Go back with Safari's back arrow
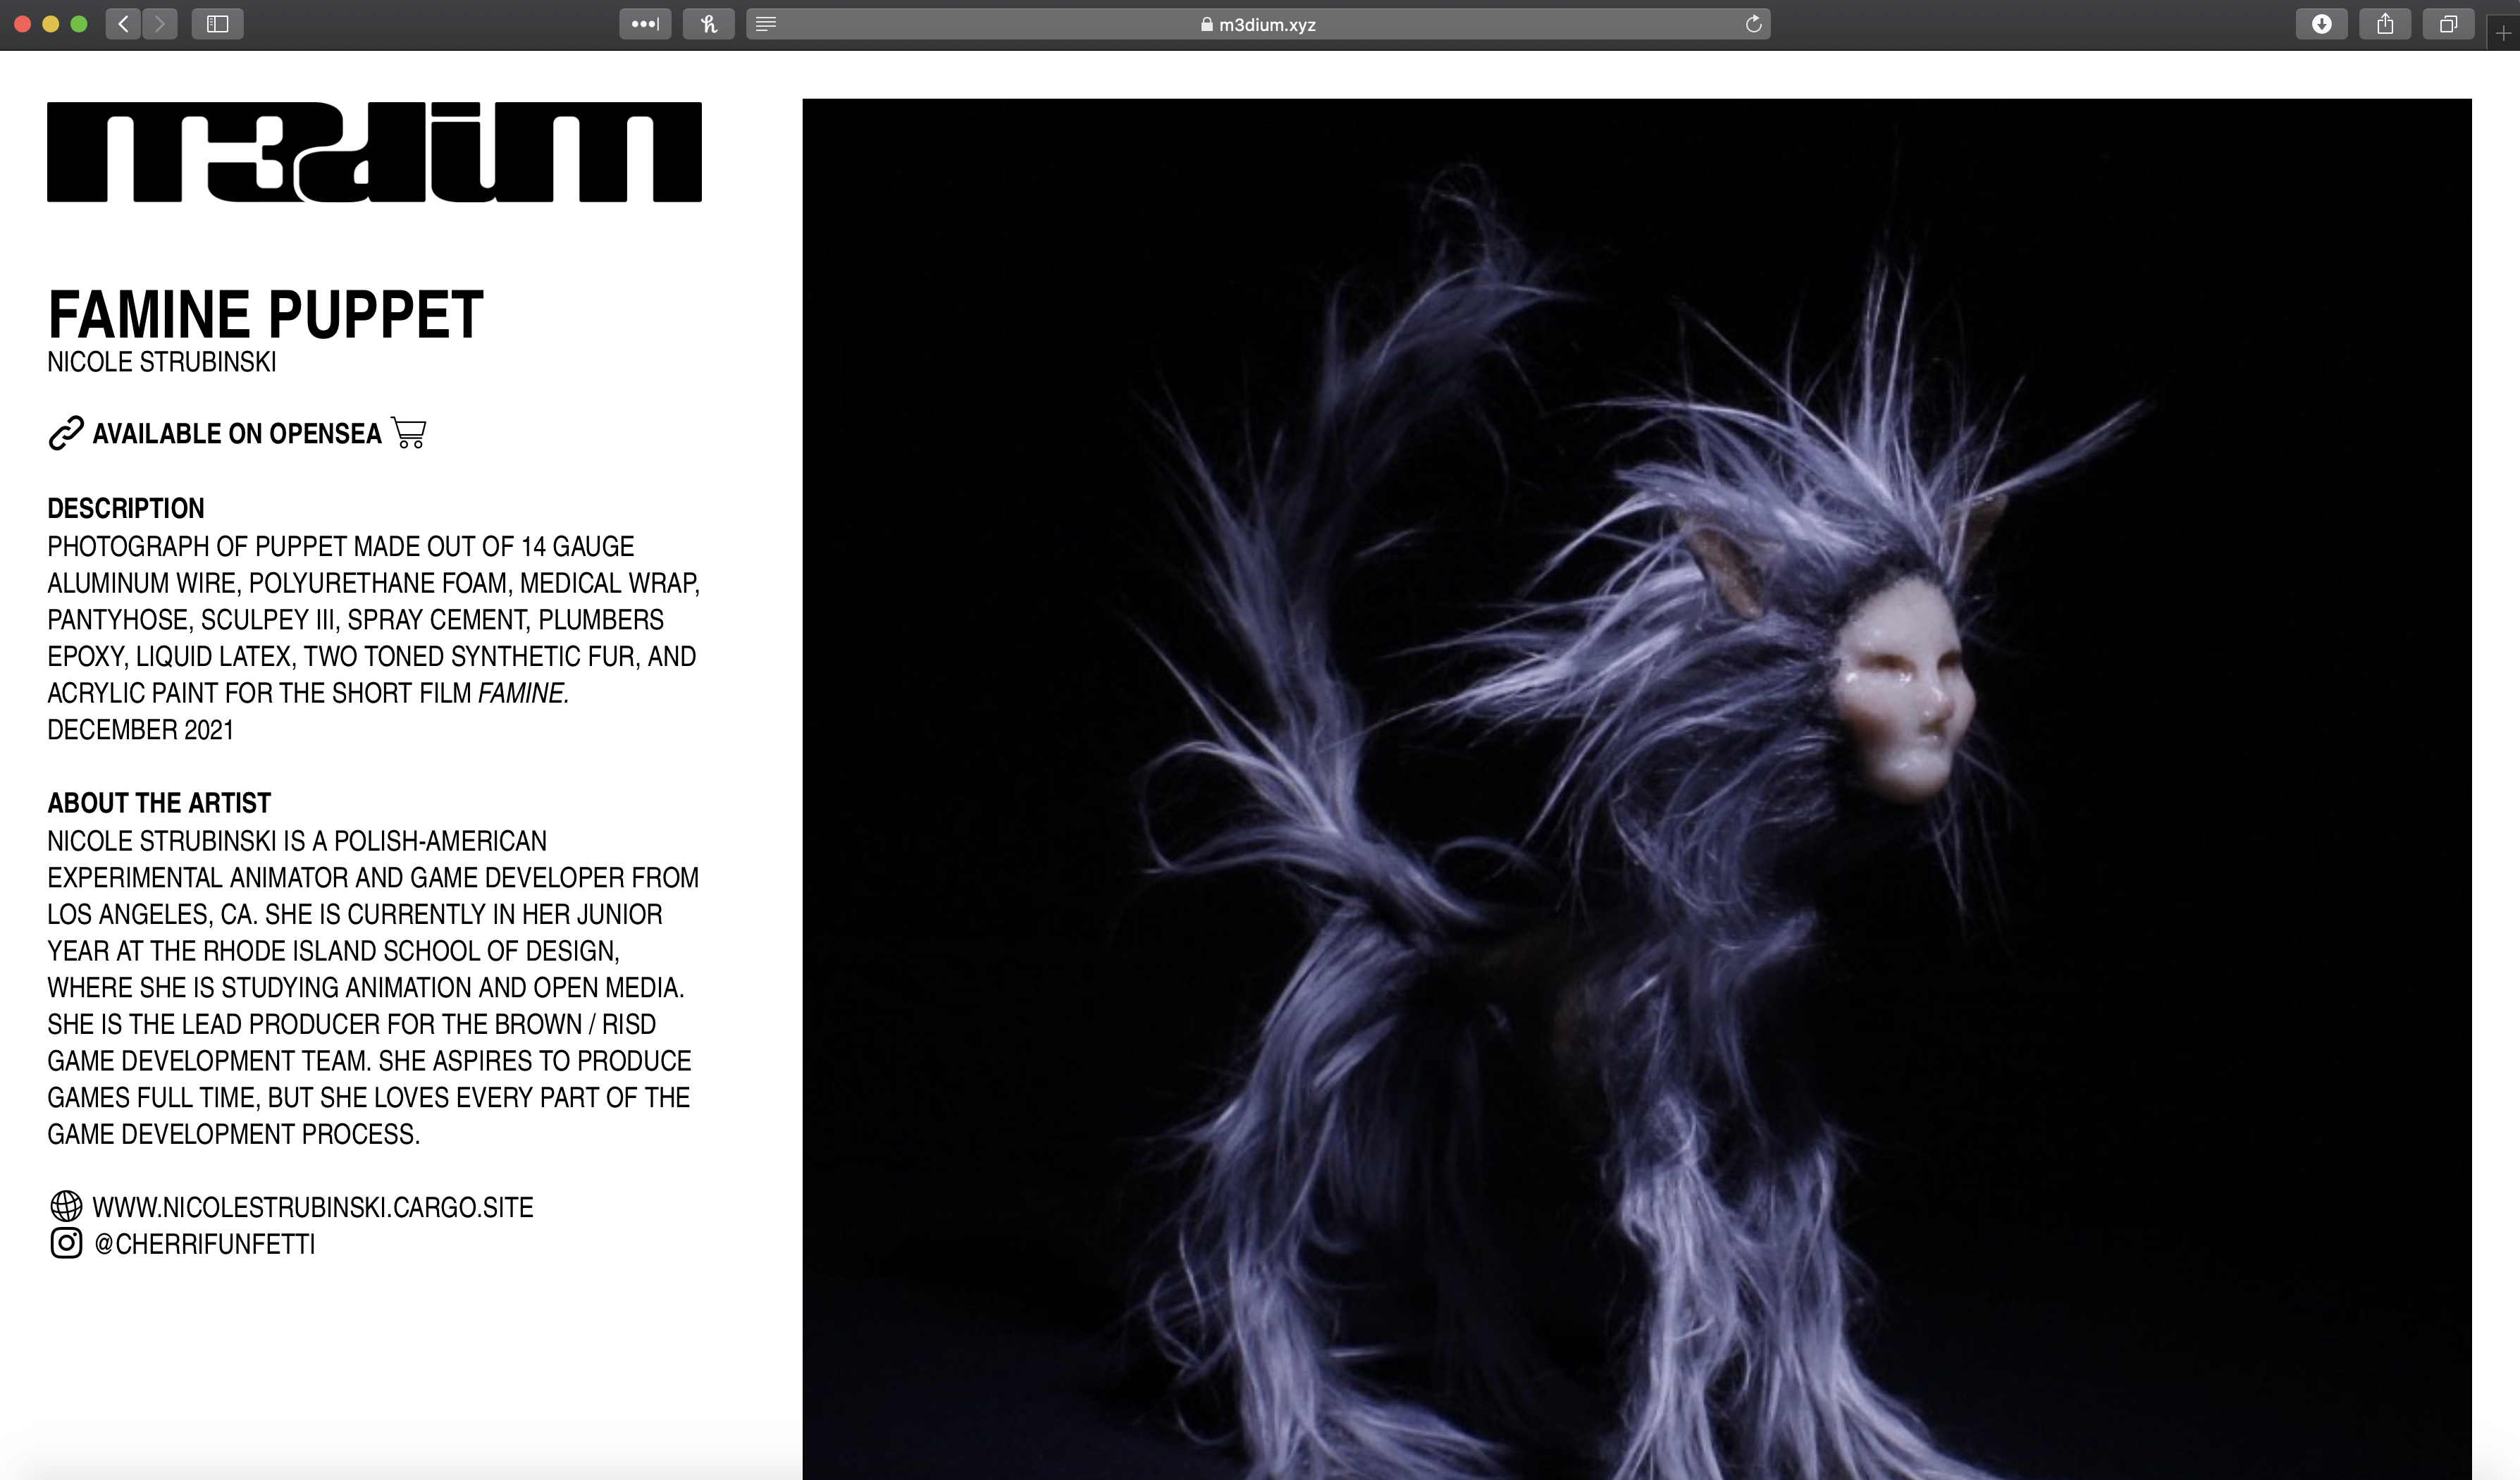 123,24
